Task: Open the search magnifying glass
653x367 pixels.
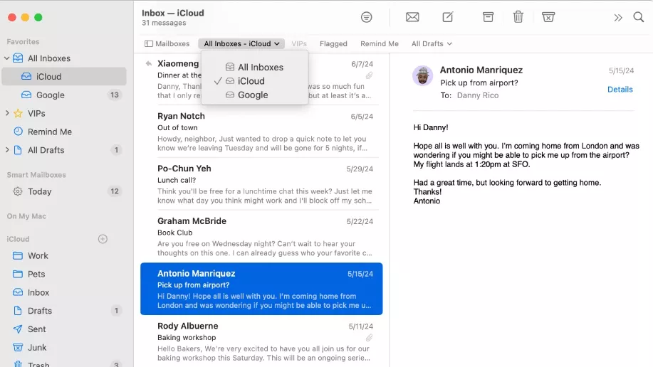Action: pos(639,17)
